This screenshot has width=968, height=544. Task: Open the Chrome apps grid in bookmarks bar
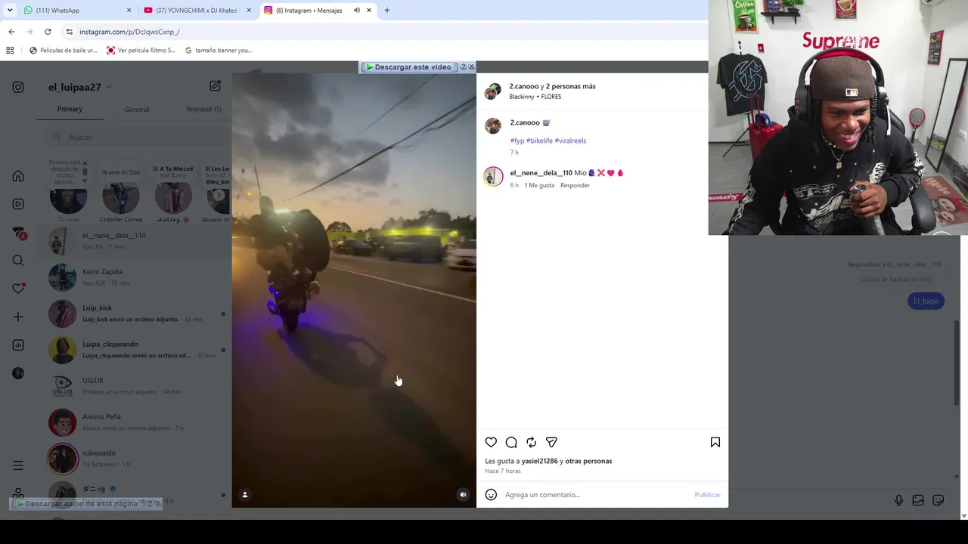tap(10, 51)
